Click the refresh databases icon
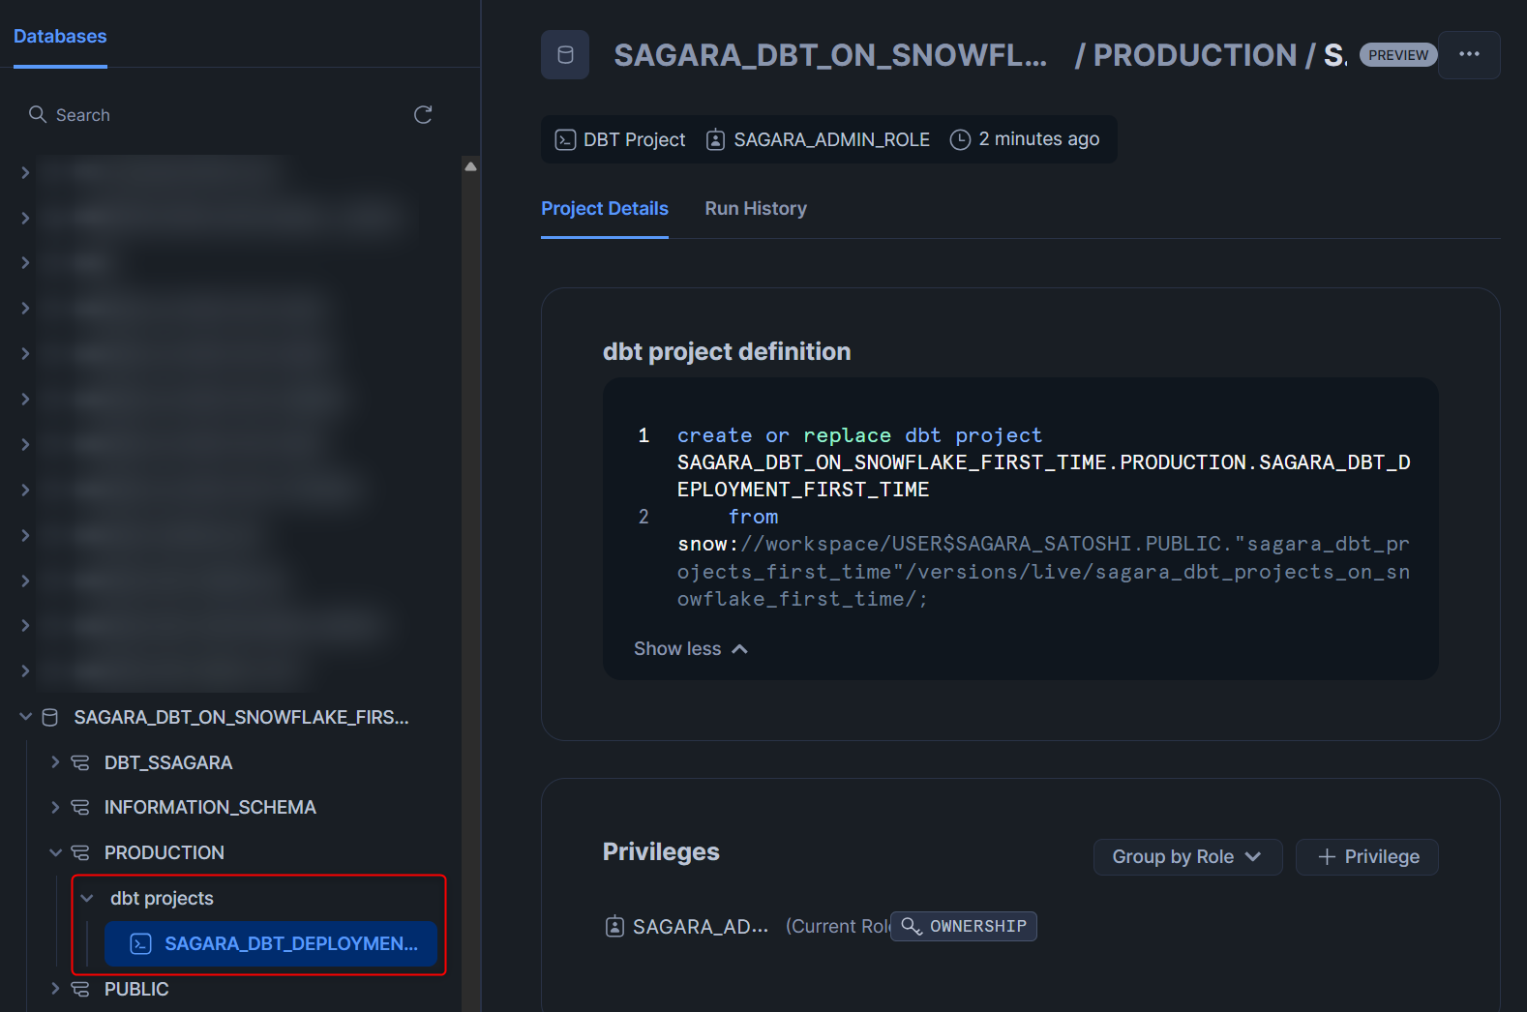Image resolution: width=1527 pixels, height=1012 pixels. (x=423, y=115)
